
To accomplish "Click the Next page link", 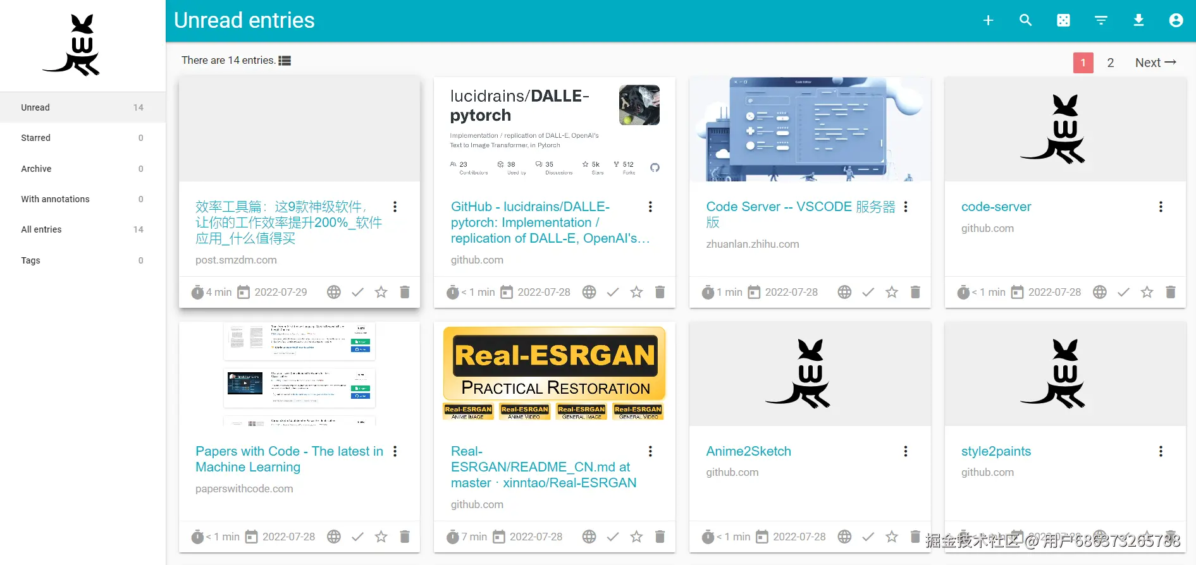I will point(1156,63).
